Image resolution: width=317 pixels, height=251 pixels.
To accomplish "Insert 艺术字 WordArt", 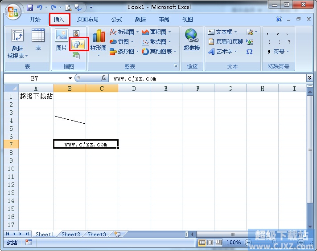I will pos(222,52).
